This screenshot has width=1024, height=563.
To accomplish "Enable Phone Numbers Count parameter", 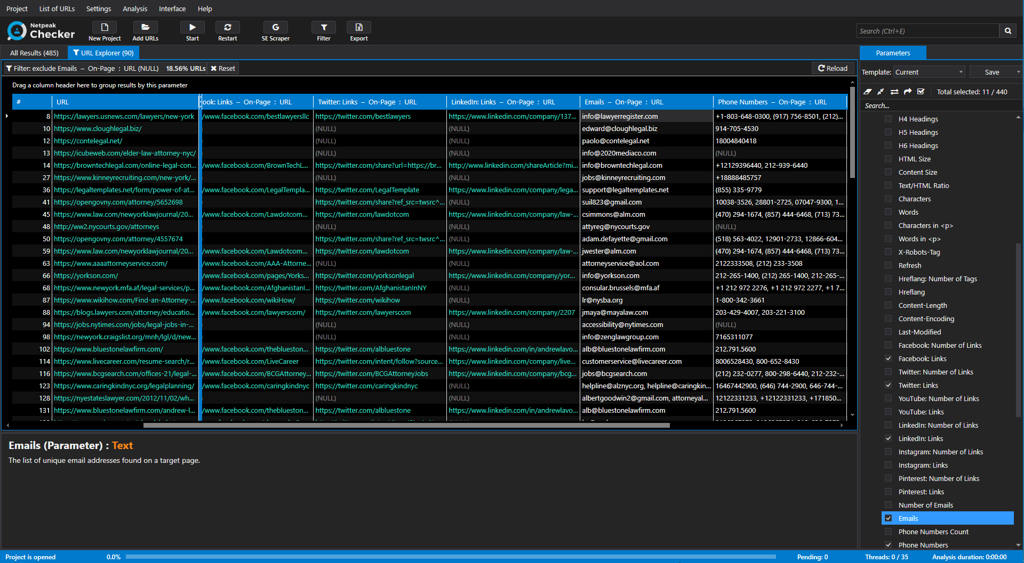I will 889,532.
